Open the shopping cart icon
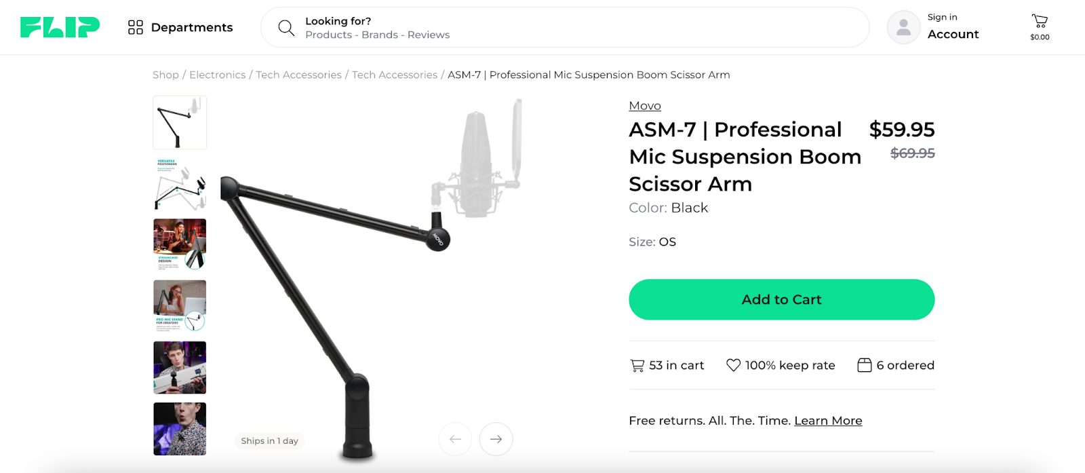Viewport: 1085px width, 473px height. point(1039,21)
